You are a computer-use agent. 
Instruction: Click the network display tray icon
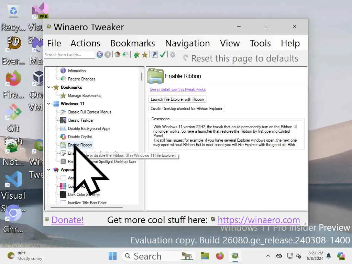[x=290, y=256]
